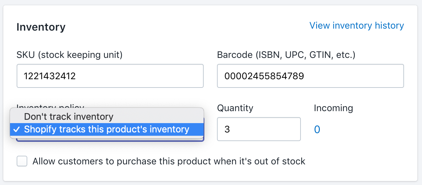Click the "Barcode (ISBN, UPC, GTIN, etc.)" label
Image resolution: width=422 pixels, height=185 pixels.
(286, 55)
